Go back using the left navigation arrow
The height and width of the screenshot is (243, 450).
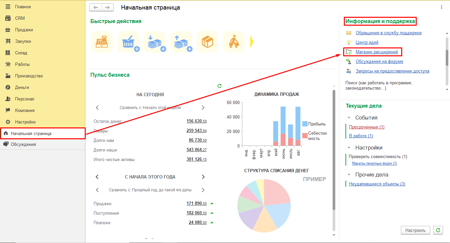pyautogui.click(x=96, y=7)
